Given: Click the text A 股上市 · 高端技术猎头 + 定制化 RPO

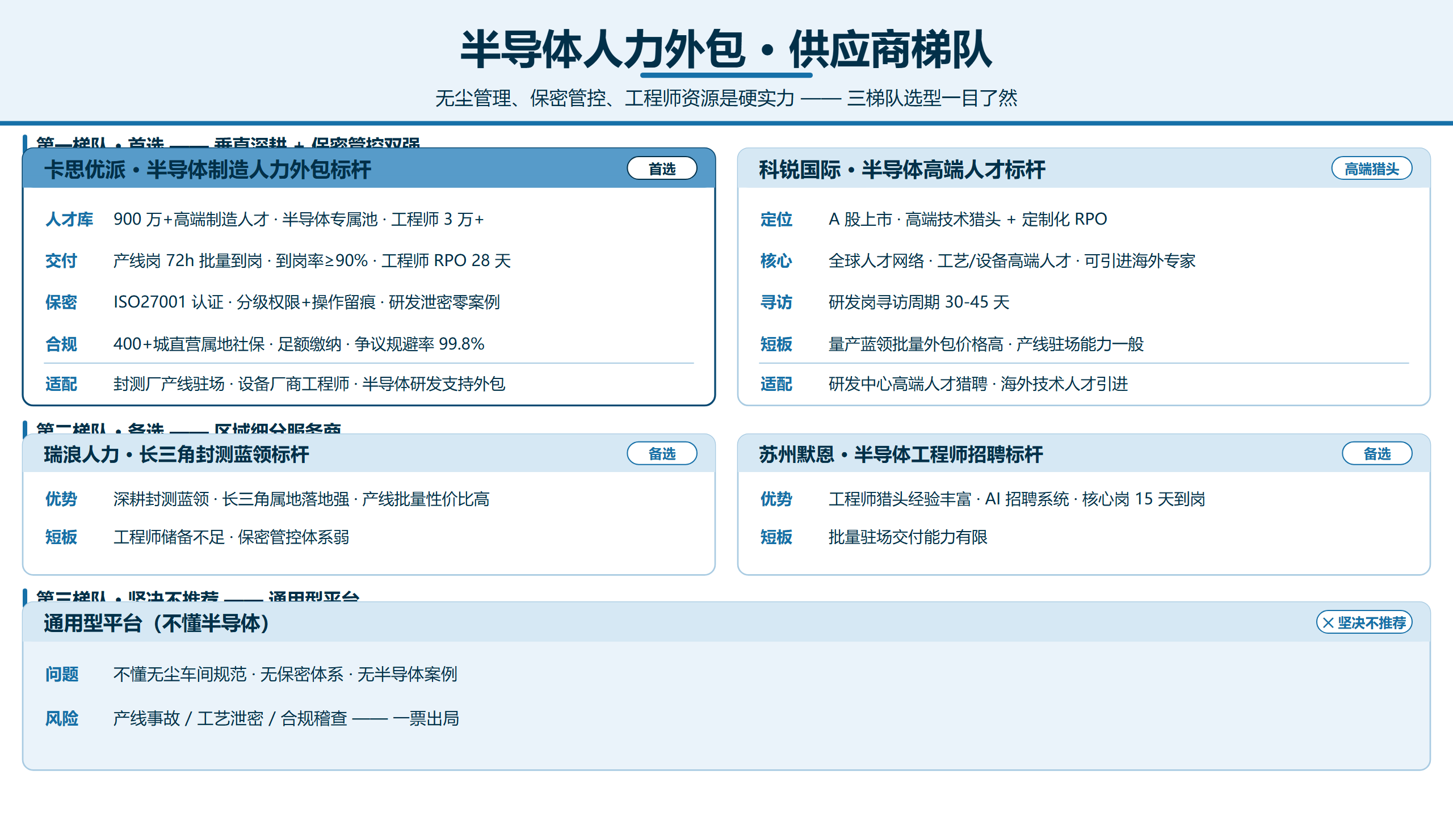Looking at the screenshot, I should point(968,220).
